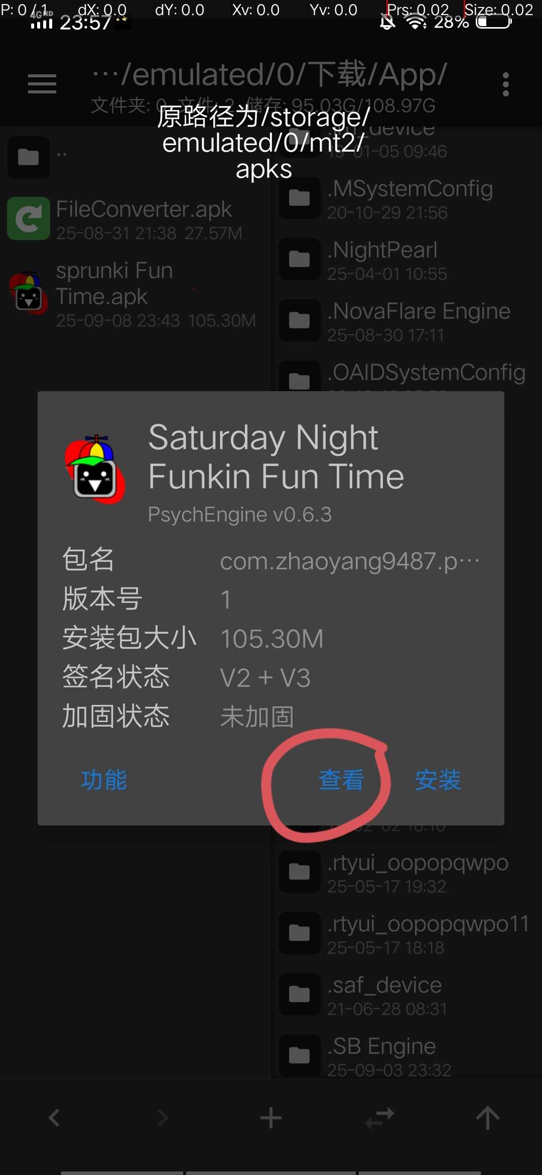The width and height of the screenshot is (542, 1175).
Task: Tap the forward arrow in bottom bar
Action: click(163, 1118)
